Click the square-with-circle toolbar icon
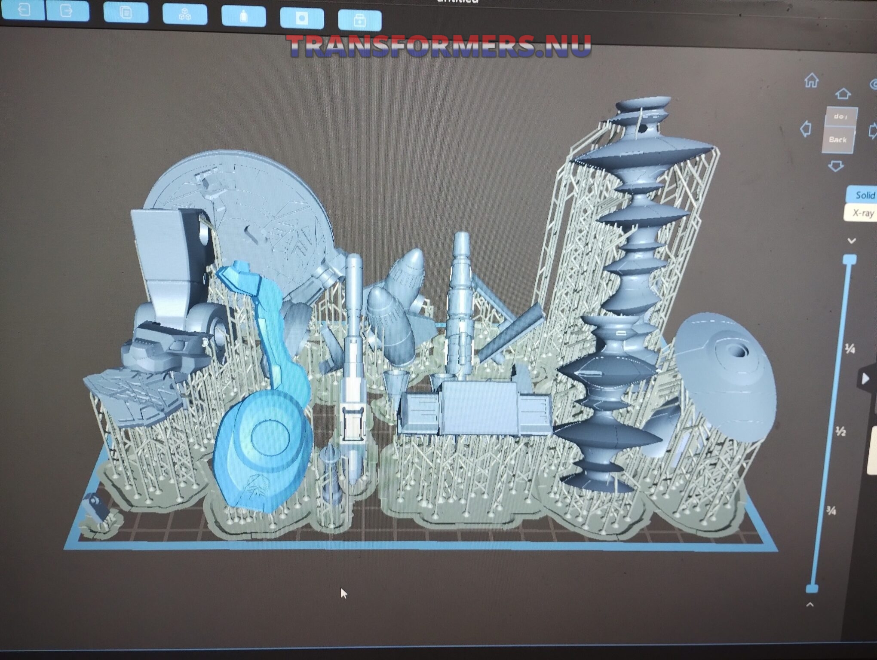This screenshot has width=877, height=660. pos(302,18)
